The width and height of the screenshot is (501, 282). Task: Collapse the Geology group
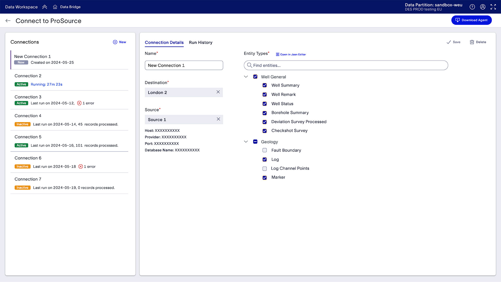pyautogui.click(x=246, y=142)
